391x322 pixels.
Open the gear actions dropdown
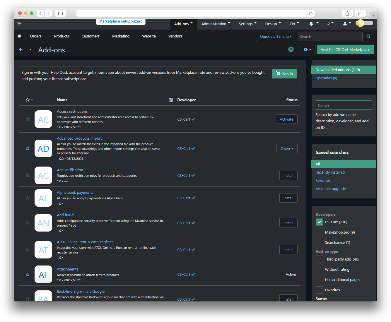[308, 49]
